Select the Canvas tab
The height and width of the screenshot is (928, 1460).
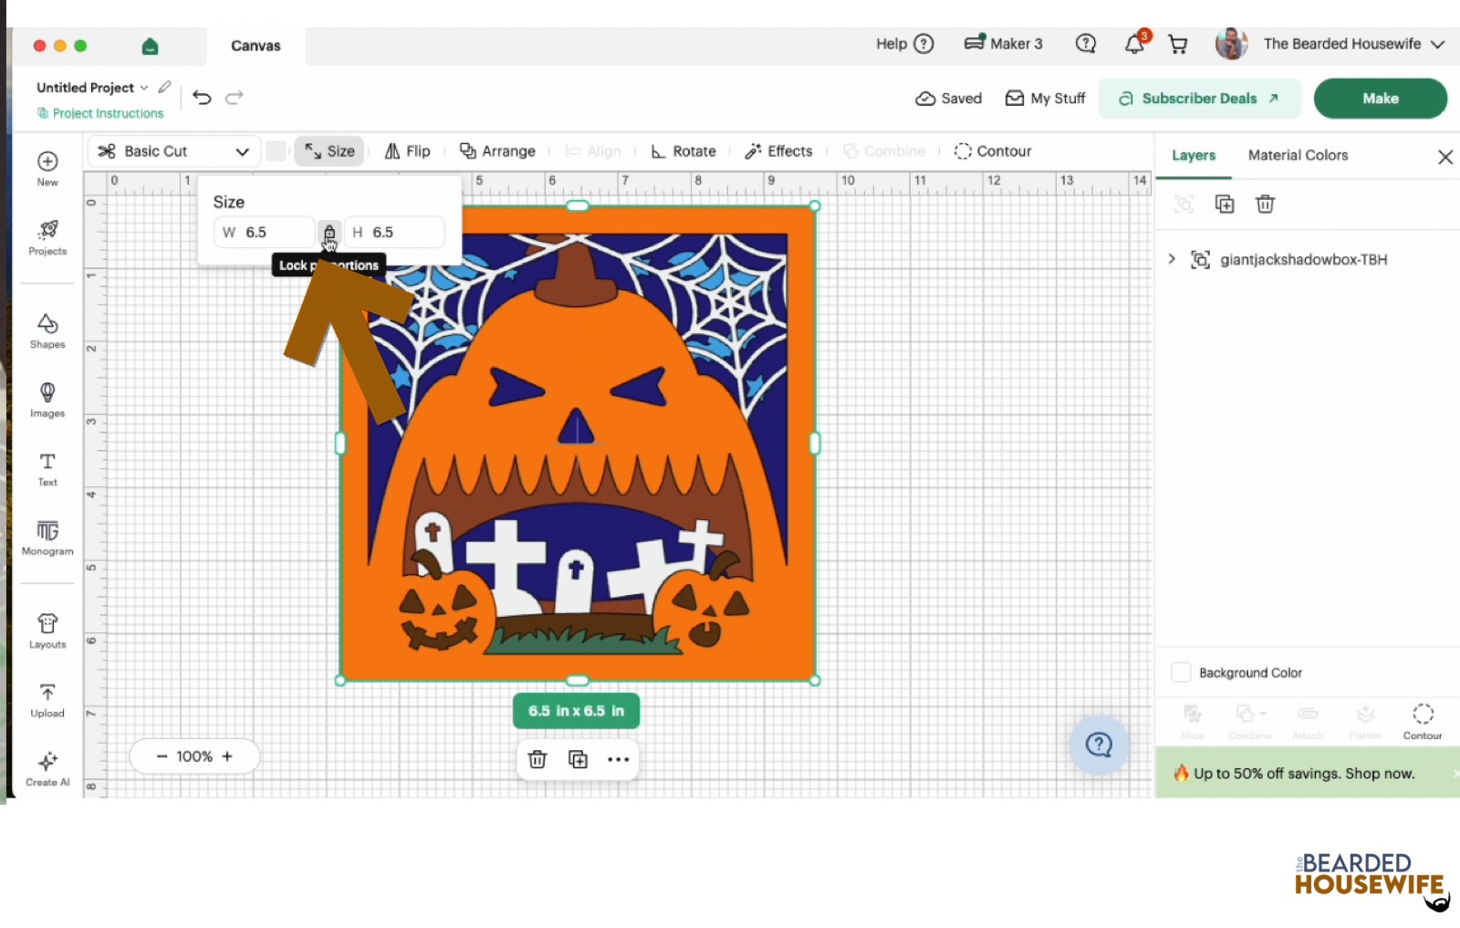255,46
